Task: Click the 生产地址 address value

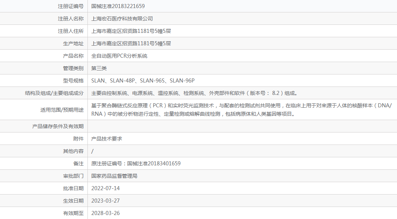Action: (131, 43)
